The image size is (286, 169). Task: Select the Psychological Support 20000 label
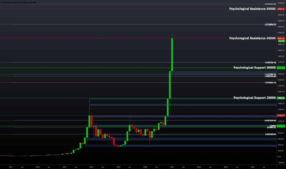click(x=254, y=98)
